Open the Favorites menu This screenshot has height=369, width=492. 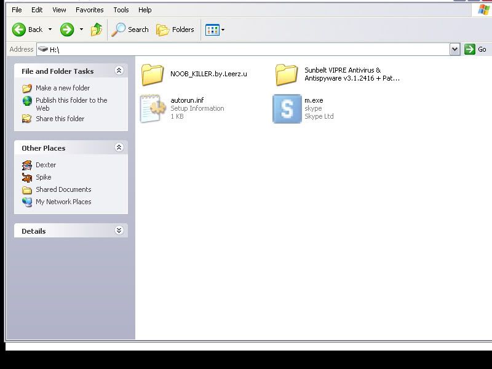[89, 10]
